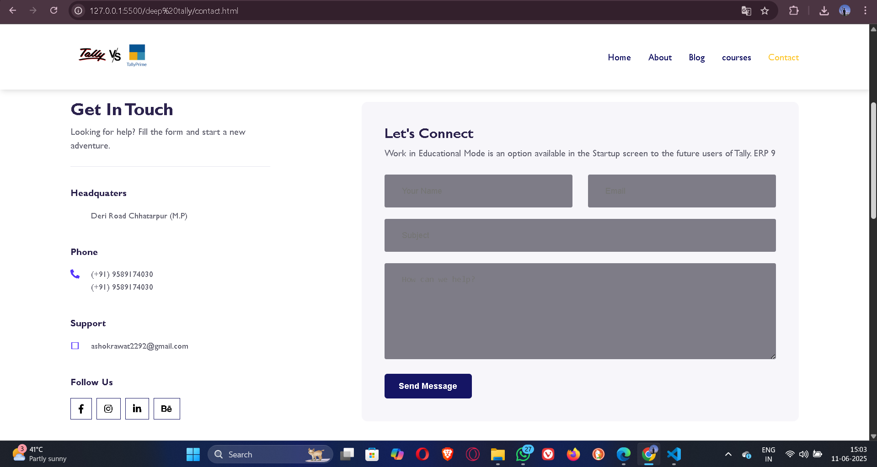Click the checkbox beside the support email
The height and width of the screenshot is (467, 877).
click(x=75, y=346)
